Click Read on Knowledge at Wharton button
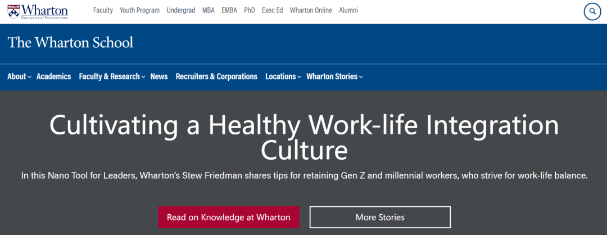The image size is (607, 235). tap(228, 217)
